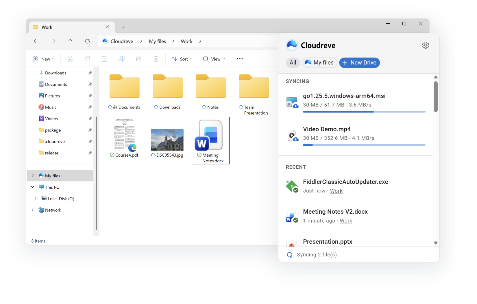477x304 pixels.
Task: Open the New menu dropdown
Action: 44,59
